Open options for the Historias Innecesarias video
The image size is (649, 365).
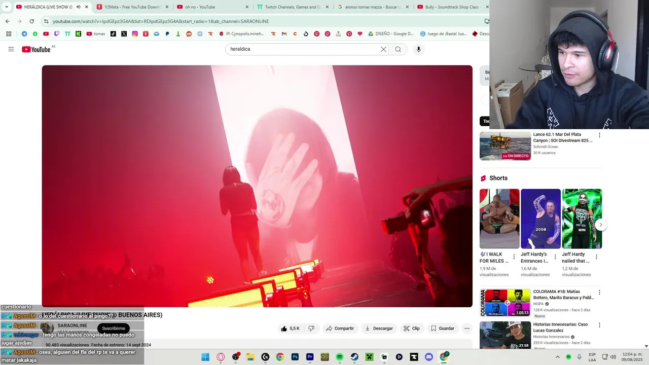599,325
